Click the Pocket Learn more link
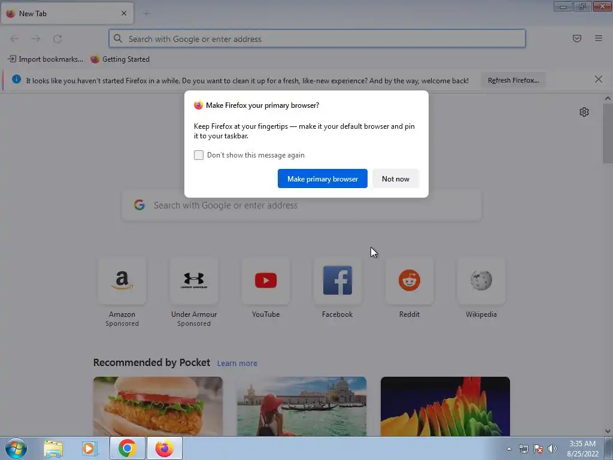 pos(237,364)
